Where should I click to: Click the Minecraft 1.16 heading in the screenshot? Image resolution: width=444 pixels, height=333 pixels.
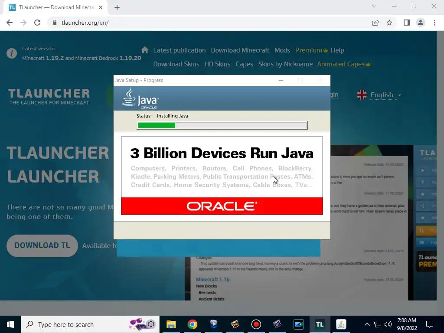[x=212, y=280]
